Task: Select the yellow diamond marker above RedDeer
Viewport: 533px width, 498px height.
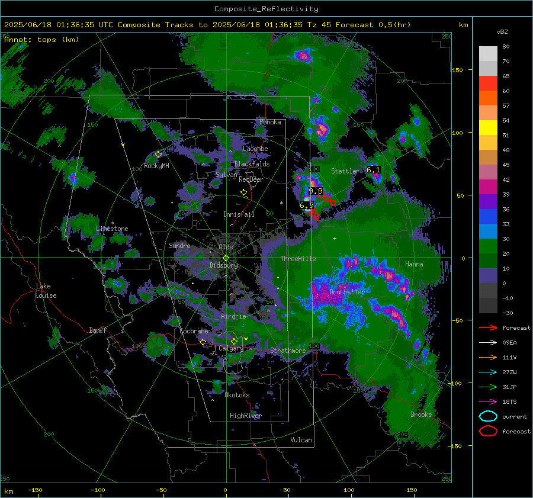Action: coord(244,192)
